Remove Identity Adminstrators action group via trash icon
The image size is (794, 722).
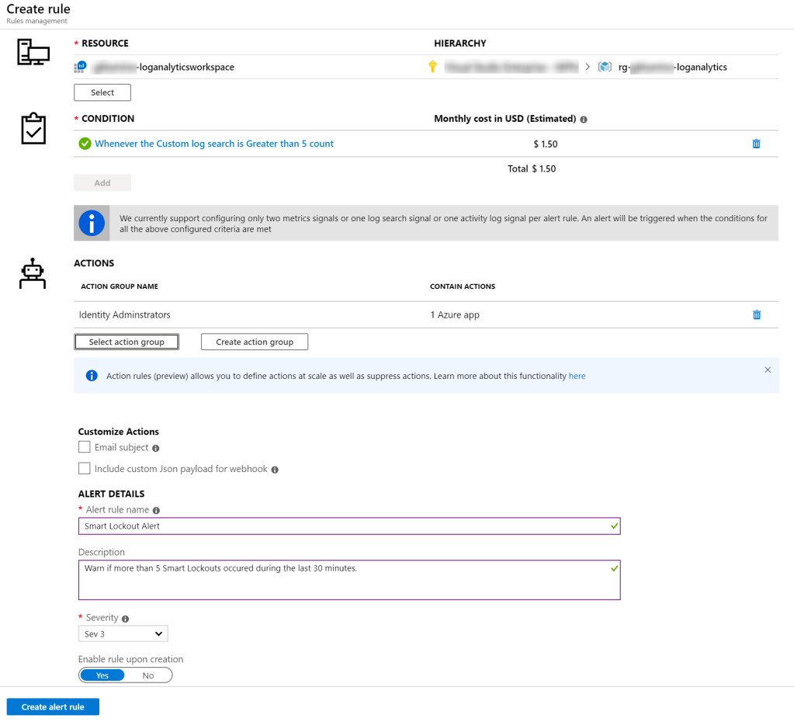click(756, 314)
